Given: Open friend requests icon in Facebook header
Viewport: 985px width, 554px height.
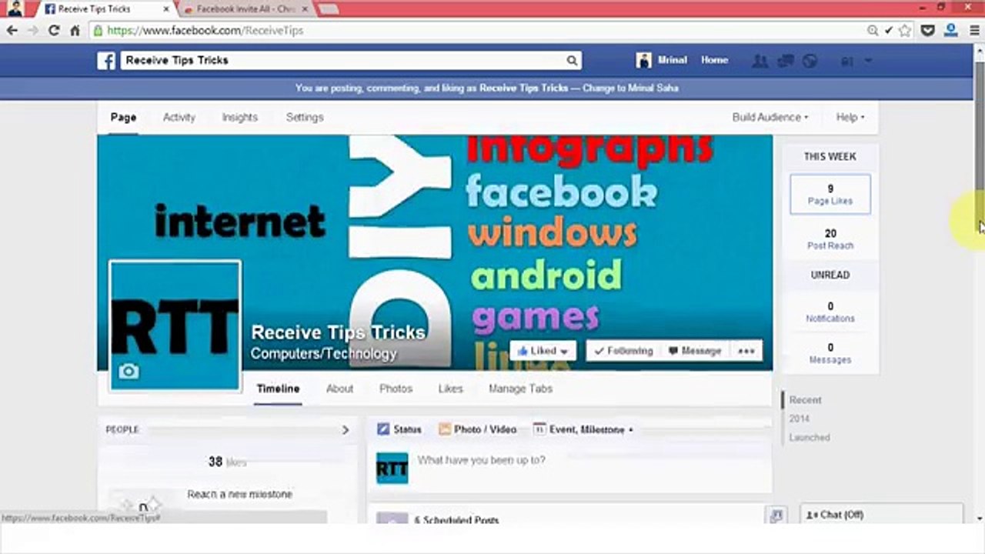Looking at the screenshot, I should [760, 61].
